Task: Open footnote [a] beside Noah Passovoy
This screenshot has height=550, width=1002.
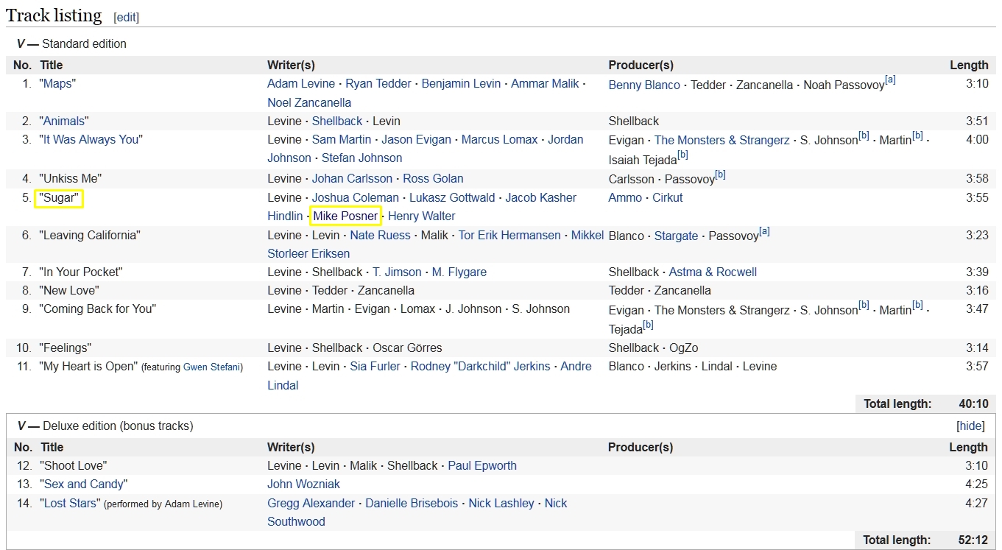Action: click(x=890, y=80)
